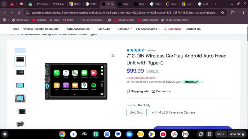Viewport: 248px width, 139px height.
Task: Select the dashboard-installed unit thumbnail
Action: [x=20, y=99]
